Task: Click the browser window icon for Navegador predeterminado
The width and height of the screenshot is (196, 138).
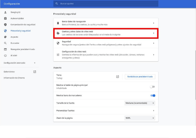Action: [x=5, y=49]
